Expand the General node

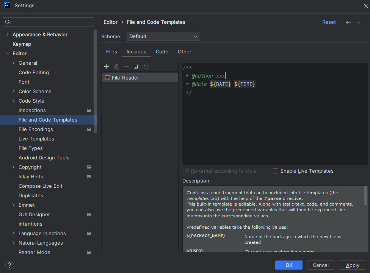tap(13, 63)
